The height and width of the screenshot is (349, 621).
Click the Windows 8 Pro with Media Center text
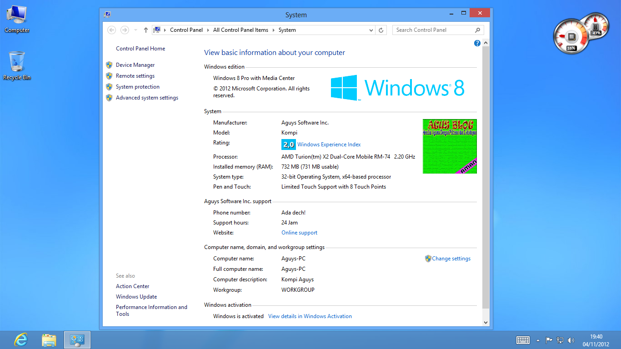(254, 78)
